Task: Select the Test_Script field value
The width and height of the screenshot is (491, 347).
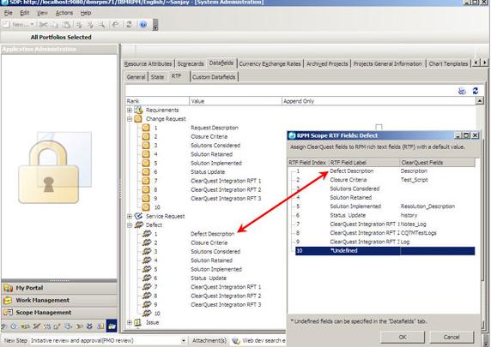Action: (x=414, y=180)
